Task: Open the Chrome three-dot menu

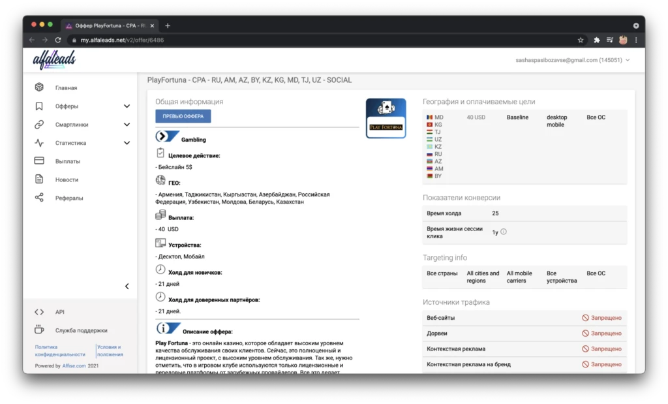Action: pyautogui.click(x=636, y=40)
